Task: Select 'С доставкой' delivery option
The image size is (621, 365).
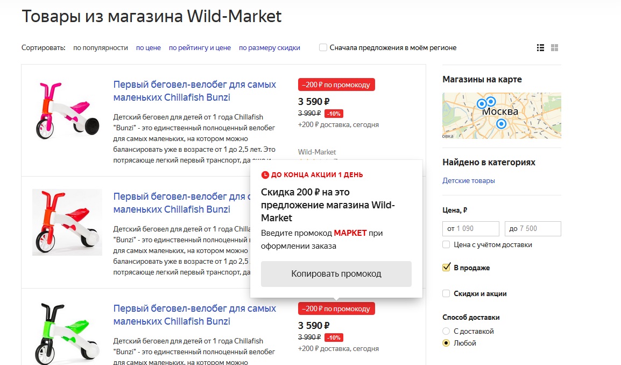Action: click(446, 331)
